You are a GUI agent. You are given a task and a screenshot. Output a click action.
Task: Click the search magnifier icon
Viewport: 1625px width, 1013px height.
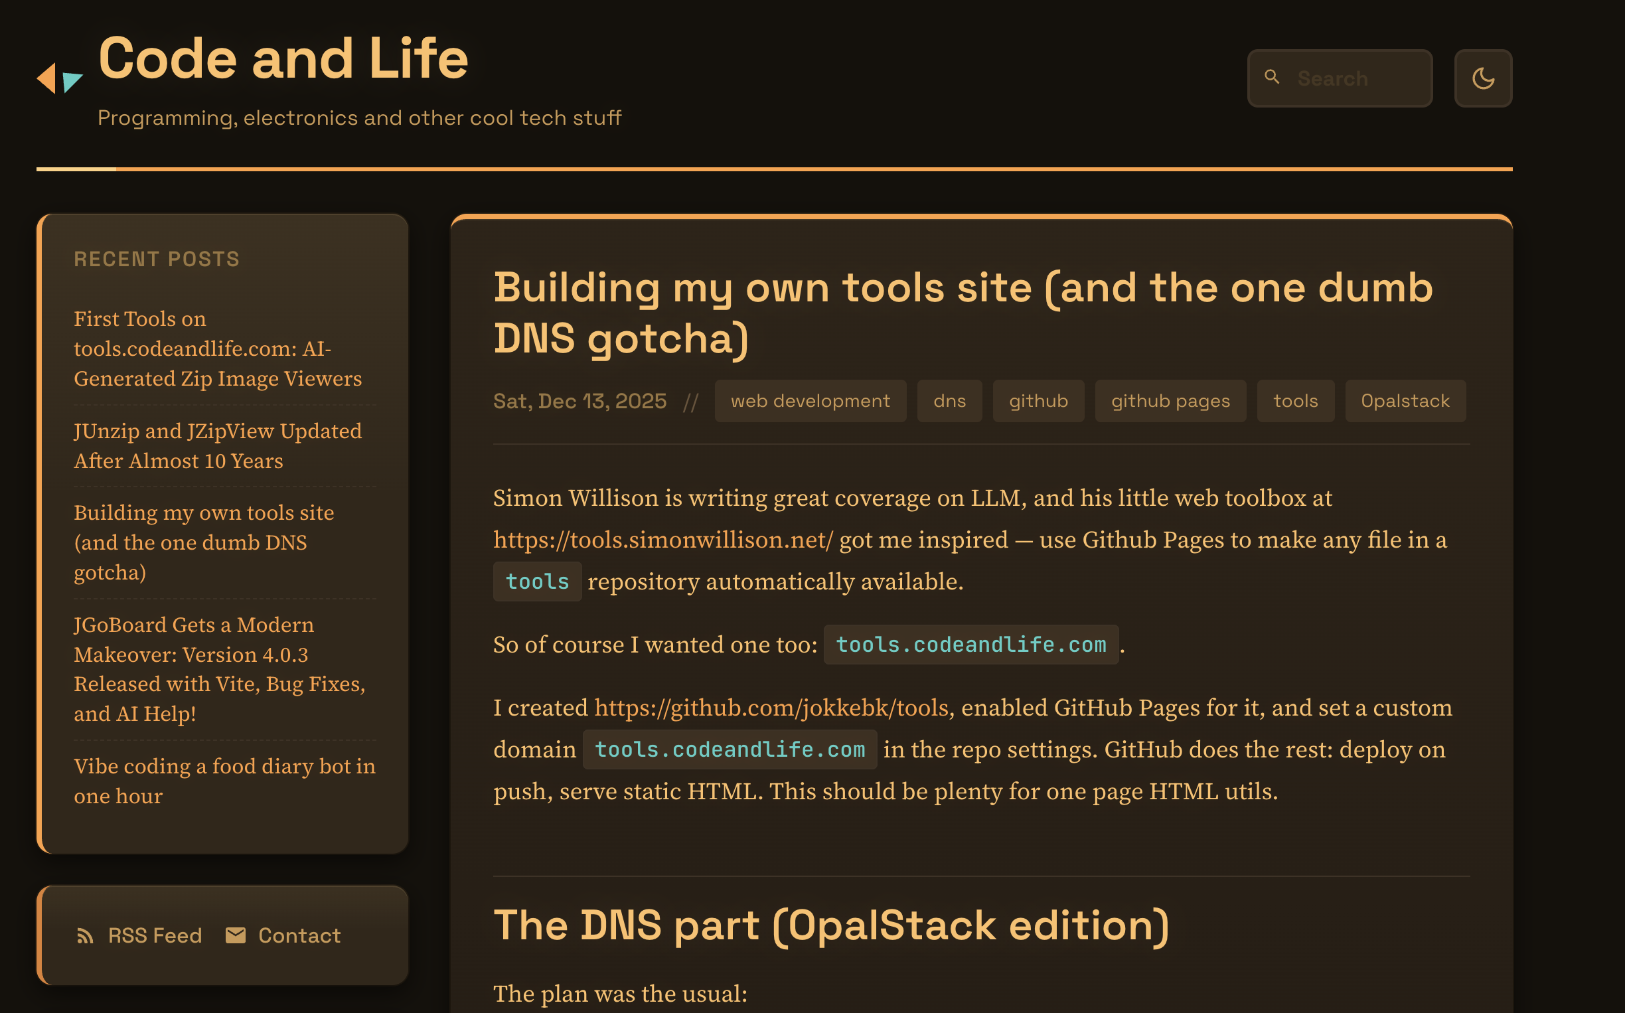[1273, 77]
